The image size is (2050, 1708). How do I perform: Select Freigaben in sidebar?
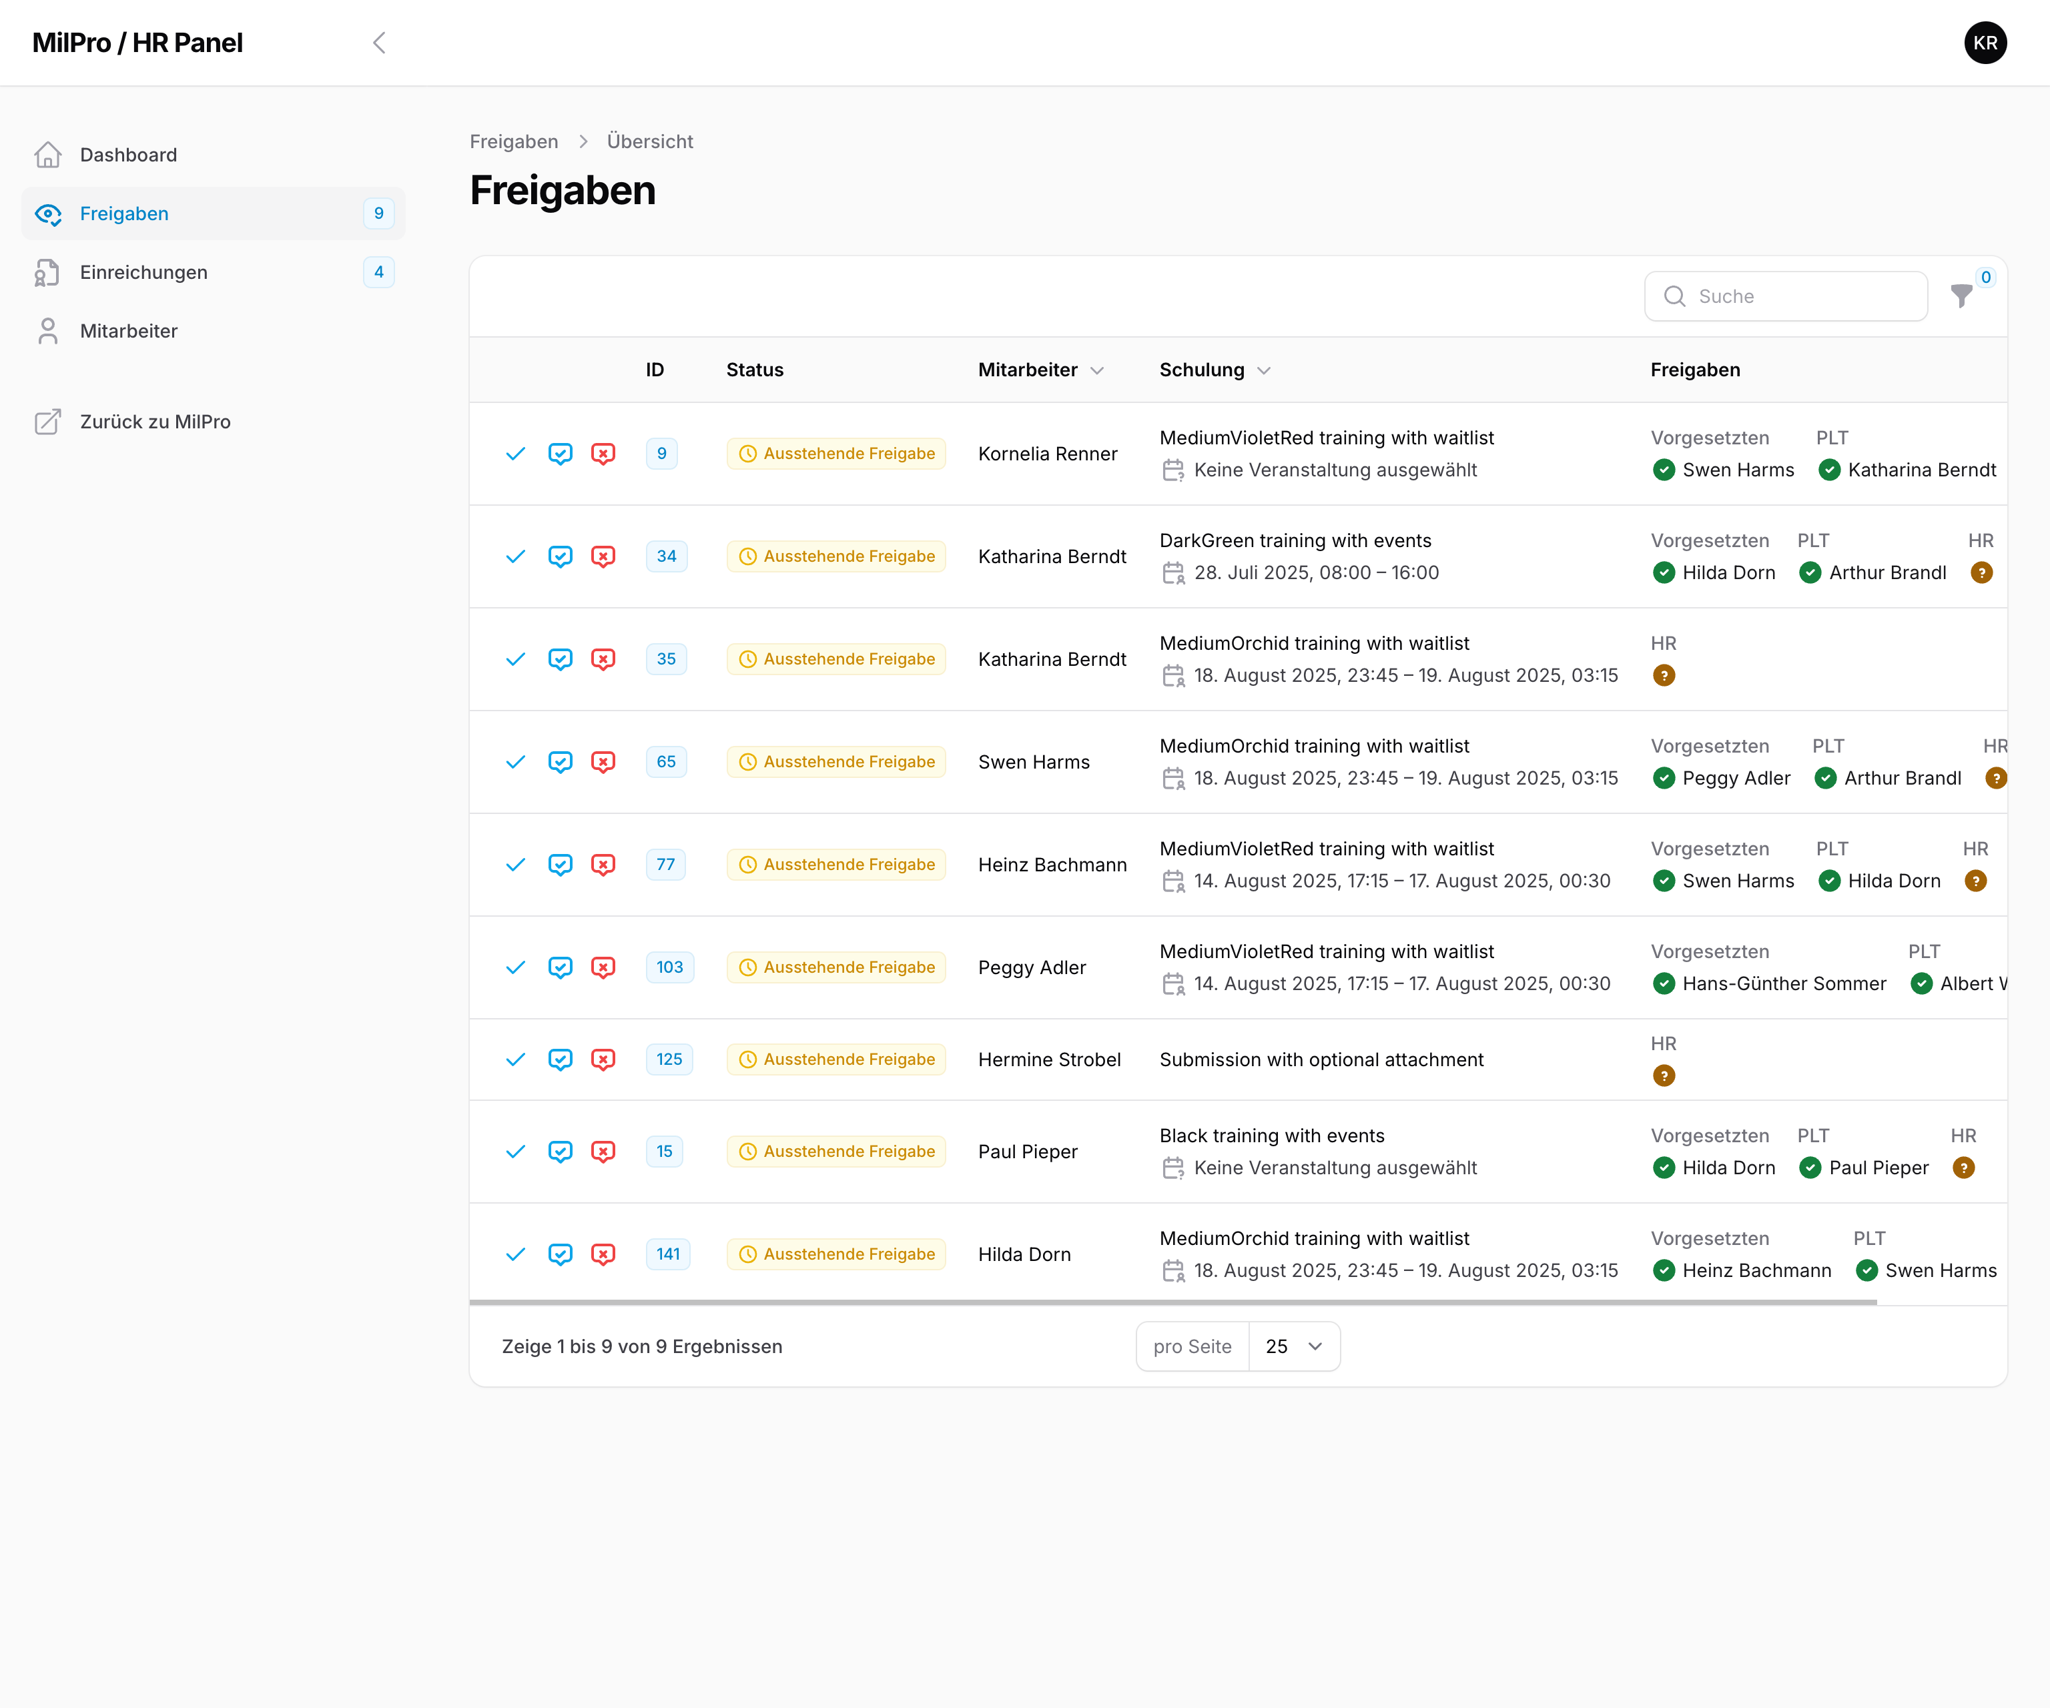(213, 213)
